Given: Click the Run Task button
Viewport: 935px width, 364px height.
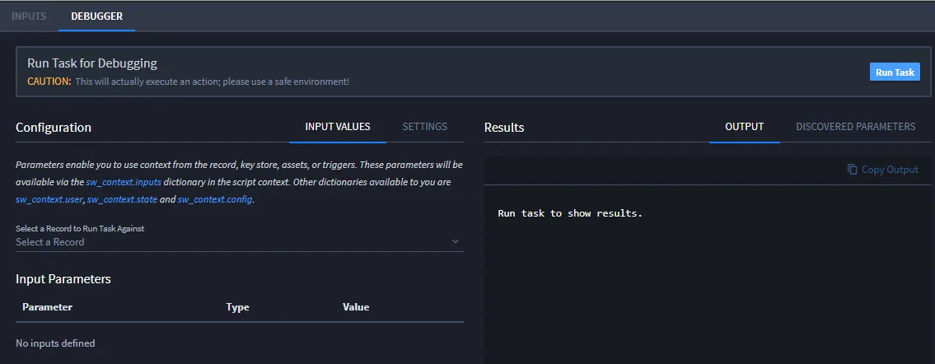Looking at the screenshot, I should [895, 72].
